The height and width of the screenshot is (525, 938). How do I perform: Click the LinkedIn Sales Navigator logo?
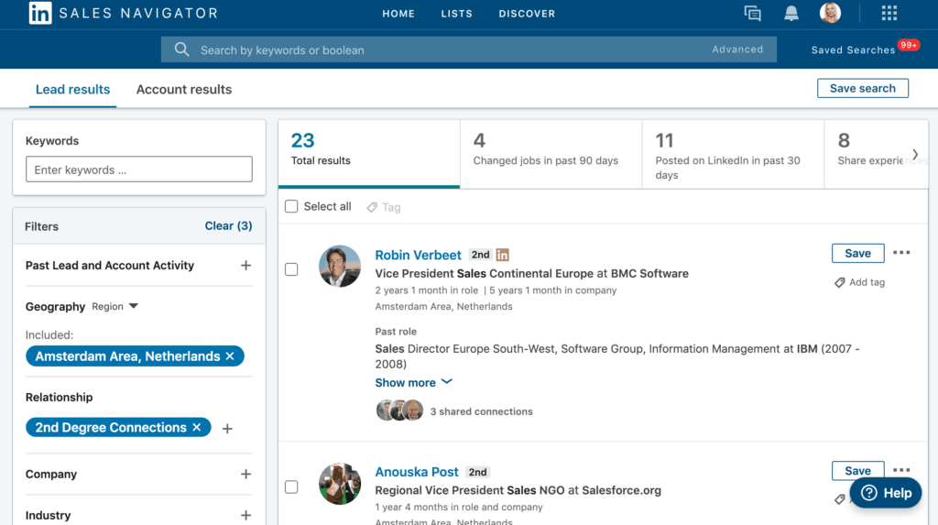124,13
